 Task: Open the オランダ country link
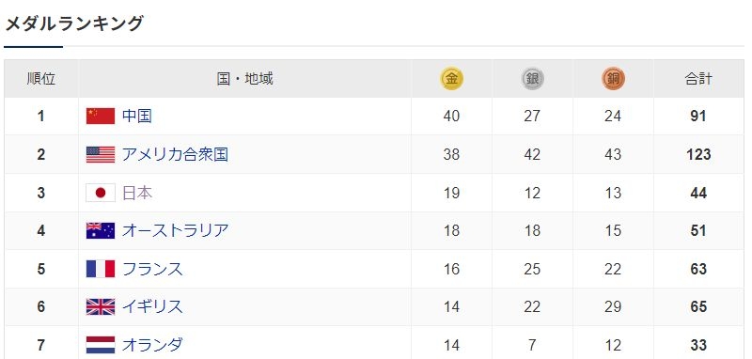152,345
